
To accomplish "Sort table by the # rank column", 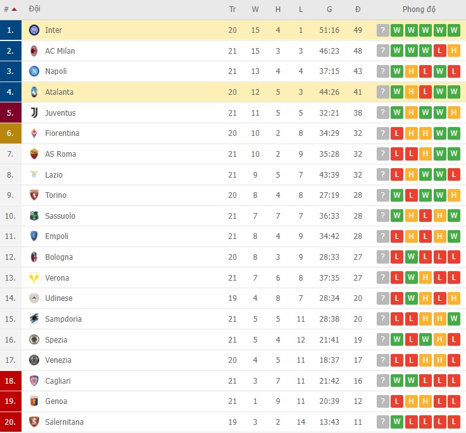I will pyautogui.click(x=10, y=9).
